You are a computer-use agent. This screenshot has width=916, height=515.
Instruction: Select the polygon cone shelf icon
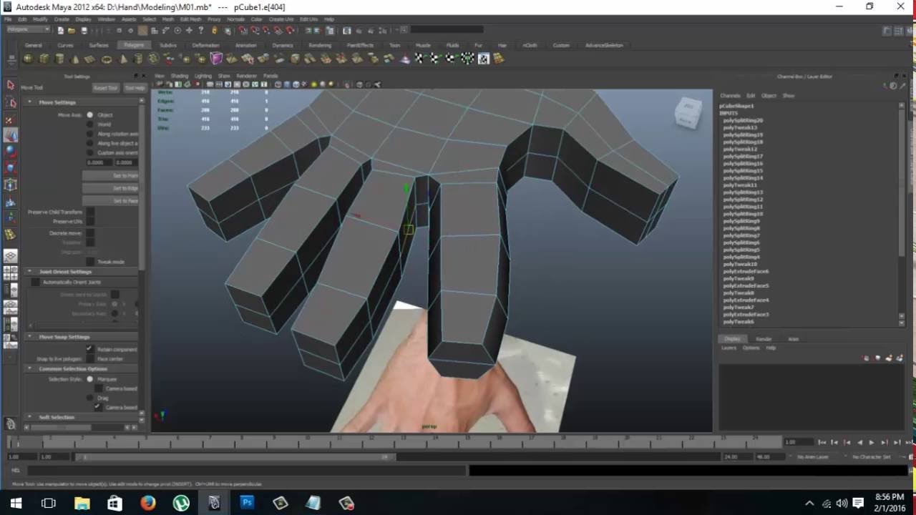[75, 59]
